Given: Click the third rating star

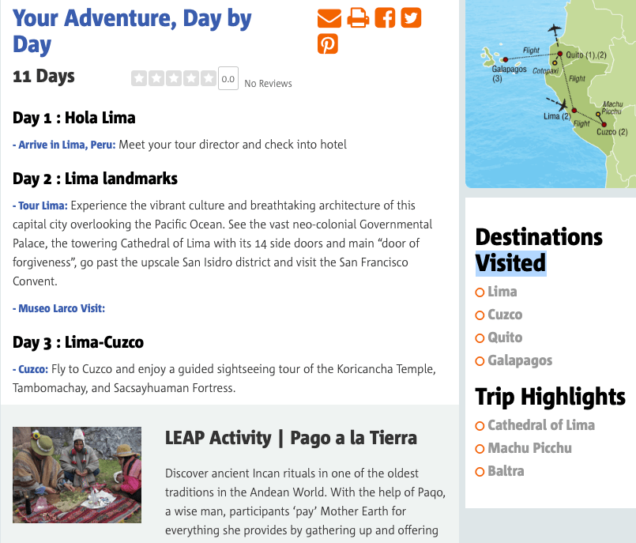Looking at the screenshot, I should (x=174, y=78).
